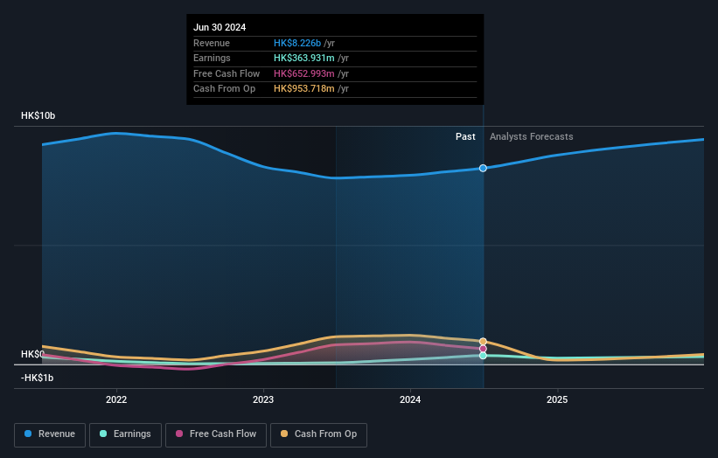Image resolution: width=718 pixels, height=458 pixels.
Task: Click the teal Earnings legend dot
Action: 103,434
